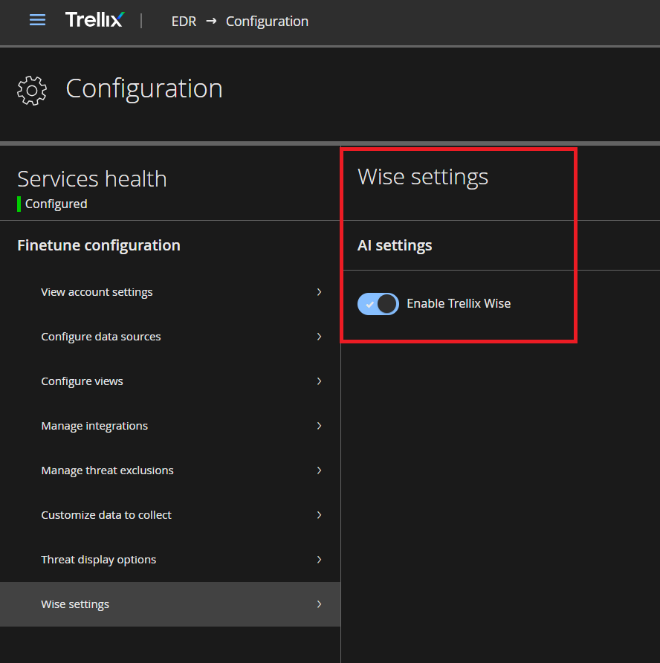
Task: Open the hamburger navigation menu
Action: (x=37, y=20)
